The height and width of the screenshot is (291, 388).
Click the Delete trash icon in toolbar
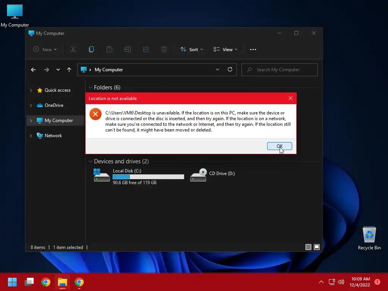164,50
